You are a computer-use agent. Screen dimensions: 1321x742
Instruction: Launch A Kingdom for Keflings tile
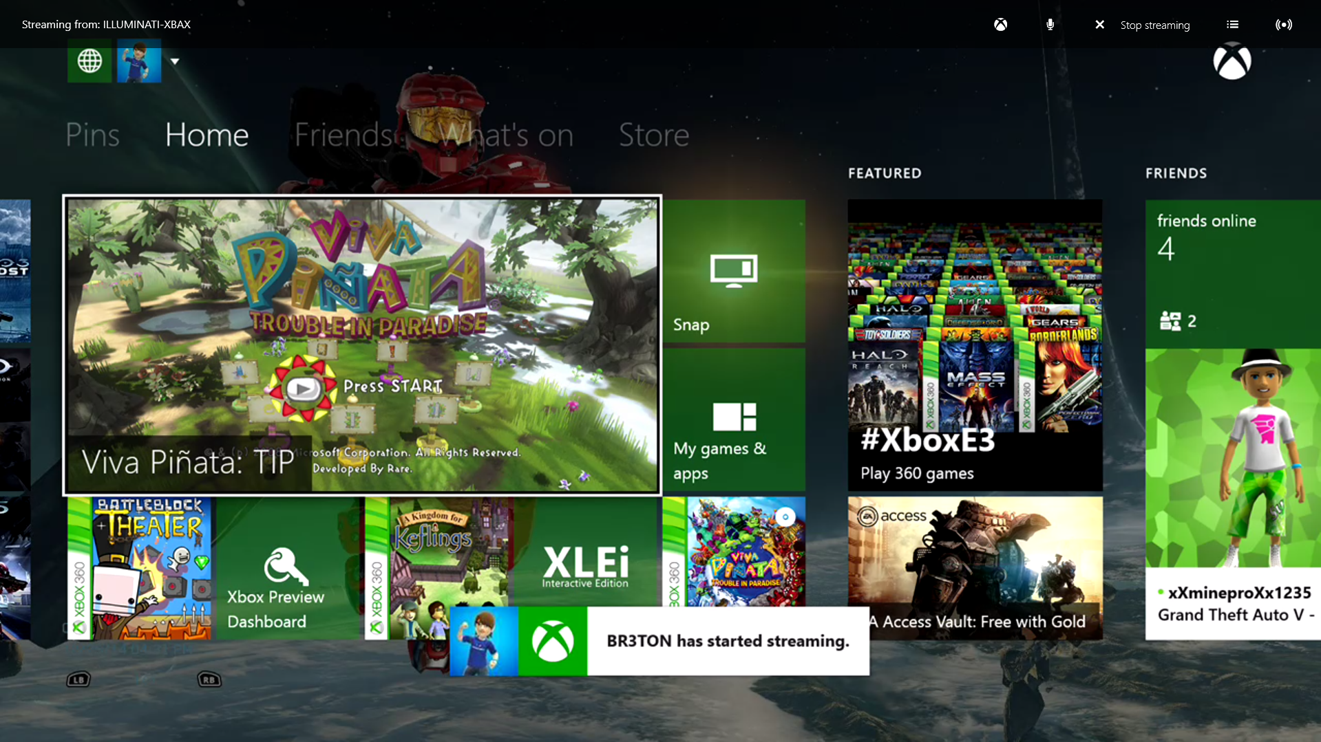click(438, 568)
